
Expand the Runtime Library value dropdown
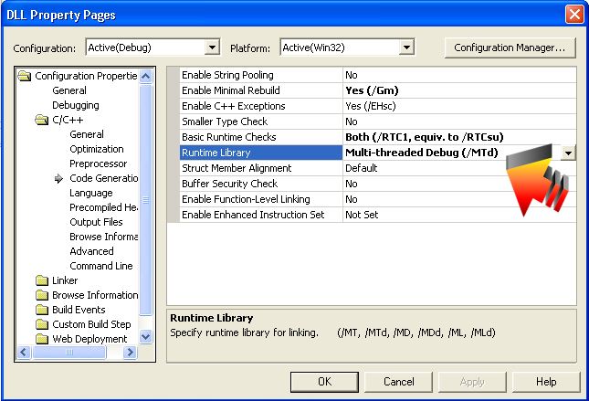[568, 153]
